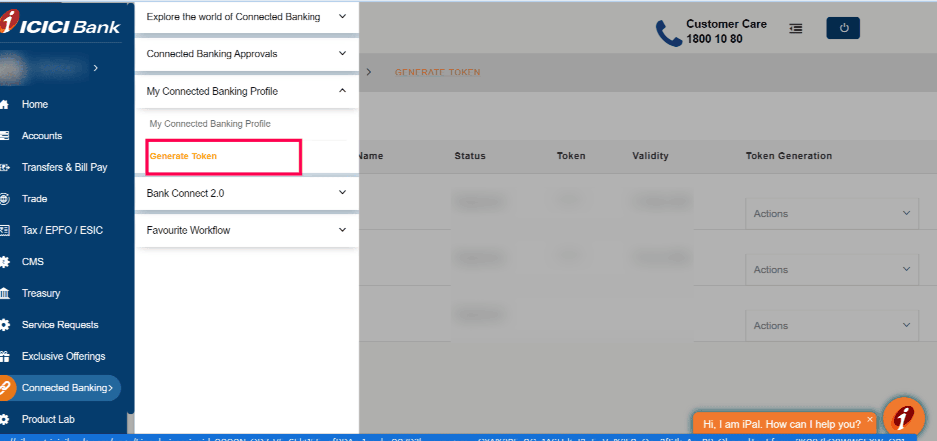Click 'Hi, I am iPal' chat prompt
937x441 pixels.
(782, 424)
